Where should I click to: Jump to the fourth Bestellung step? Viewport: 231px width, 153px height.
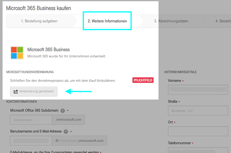pyautogui.click(x=223, y=21)
